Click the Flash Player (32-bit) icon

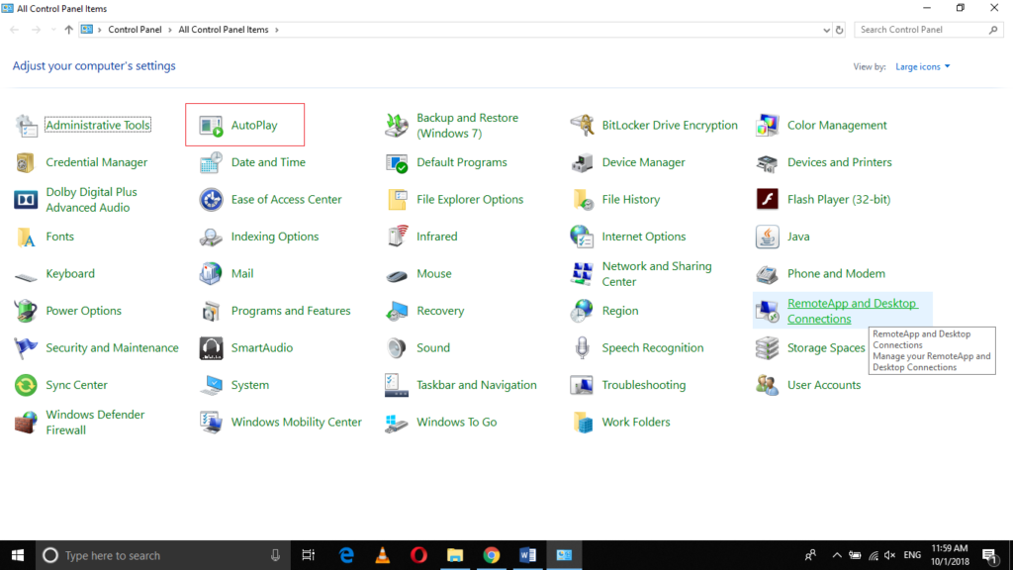click(x=767, y=200)
